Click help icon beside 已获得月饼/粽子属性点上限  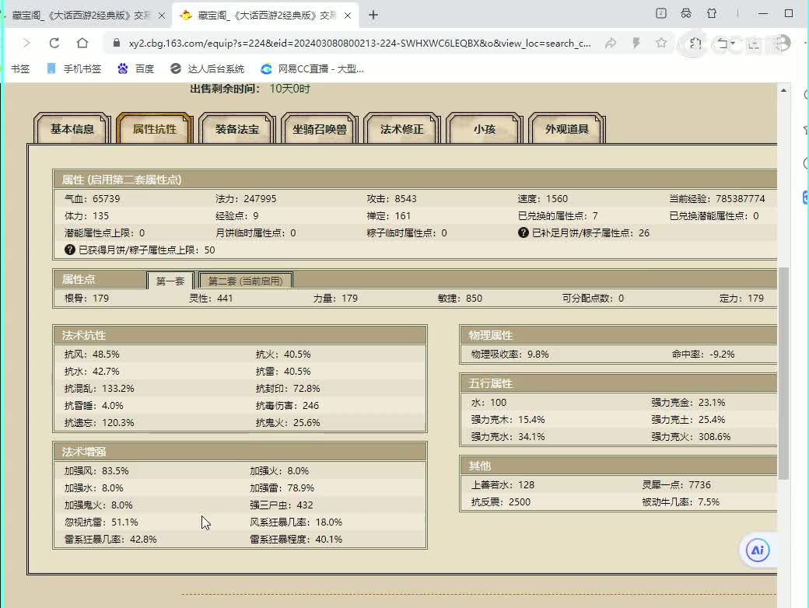(70, 250)
